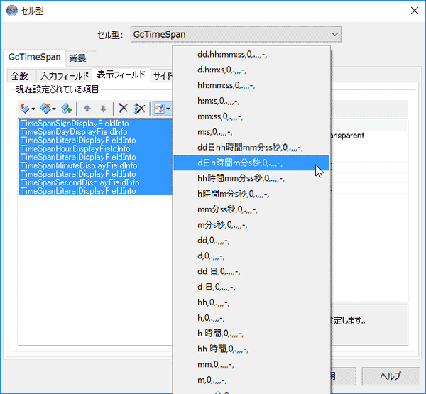The width and height of the screenshot is (426, 394).
Task: Choose d 日,0,.,,,-, format
Action: click(251, 287)
